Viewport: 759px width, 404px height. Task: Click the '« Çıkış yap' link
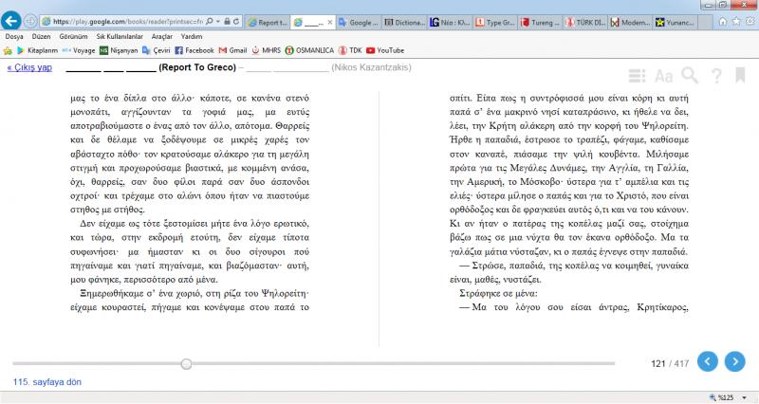[29, 67]
